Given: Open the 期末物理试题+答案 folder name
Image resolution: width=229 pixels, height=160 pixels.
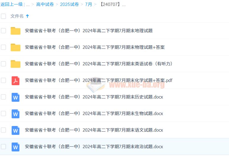Looking at the screenshot, I should click(x=95, y=47).
